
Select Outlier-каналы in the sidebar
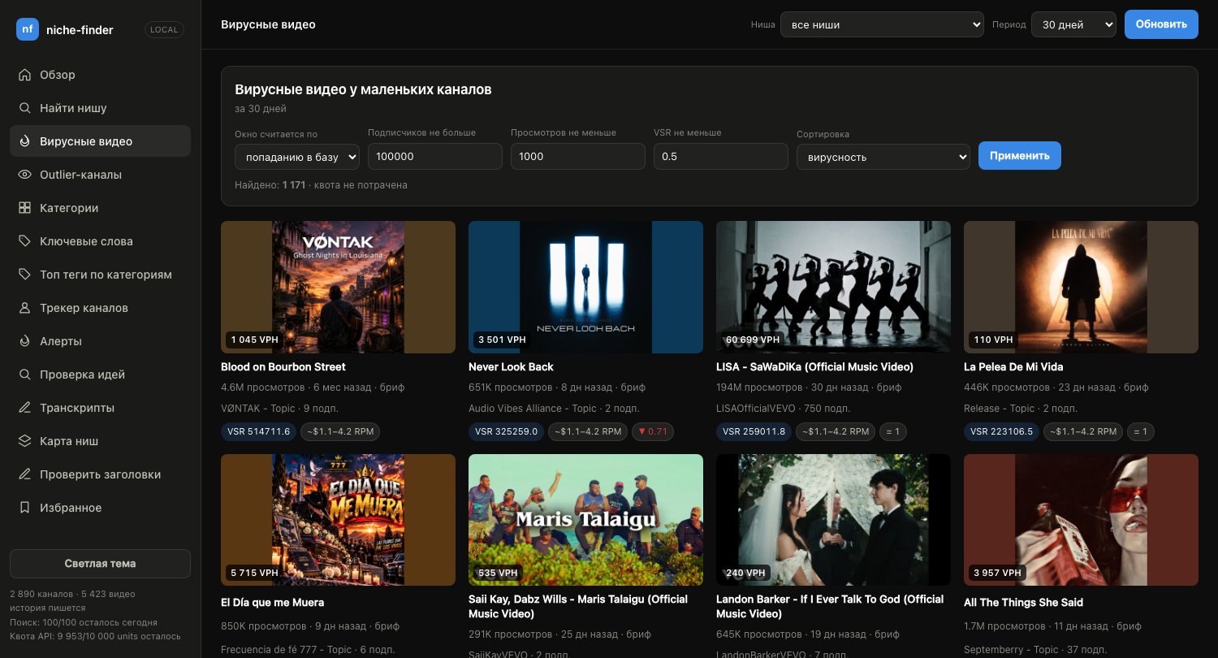100,175
